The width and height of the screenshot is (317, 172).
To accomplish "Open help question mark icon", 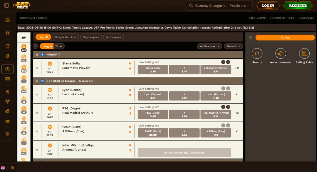I will pos(12,168).
